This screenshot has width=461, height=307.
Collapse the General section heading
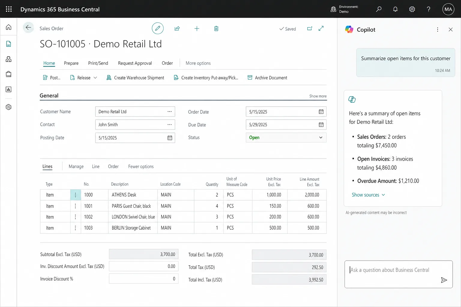tap(49, 95)
